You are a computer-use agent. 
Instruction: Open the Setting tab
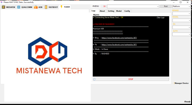[x=111, y=11]
